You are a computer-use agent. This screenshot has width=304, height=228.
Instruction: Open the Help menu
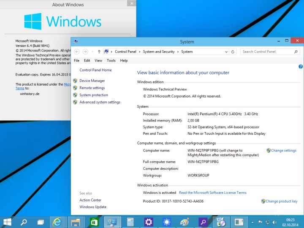[124, 60]
